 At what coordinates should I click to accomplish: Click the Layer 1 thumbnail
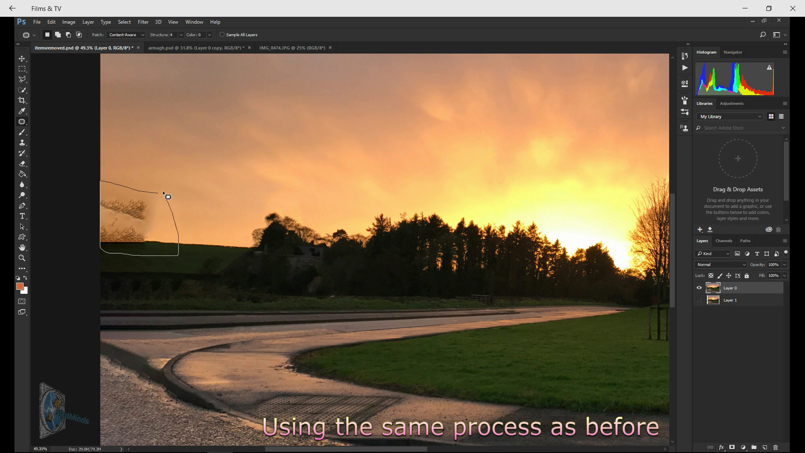coord(713,300)
